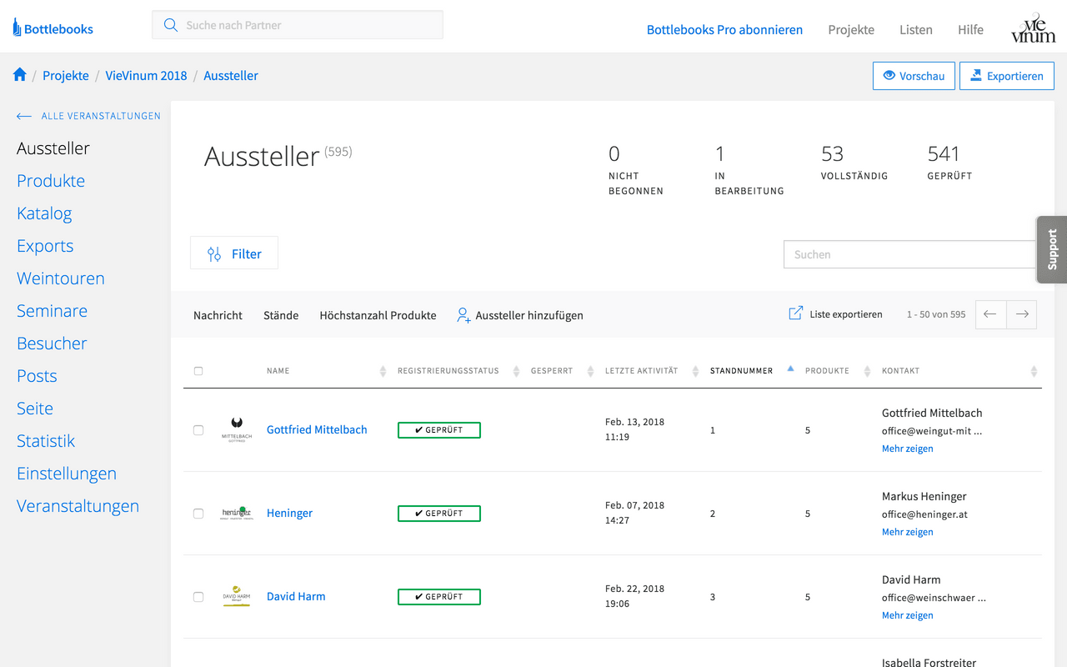This screenshot has height=667, width=1067.
Task: Click the Geprüft badge for Heninger
Action: click(x=439, y=514)
